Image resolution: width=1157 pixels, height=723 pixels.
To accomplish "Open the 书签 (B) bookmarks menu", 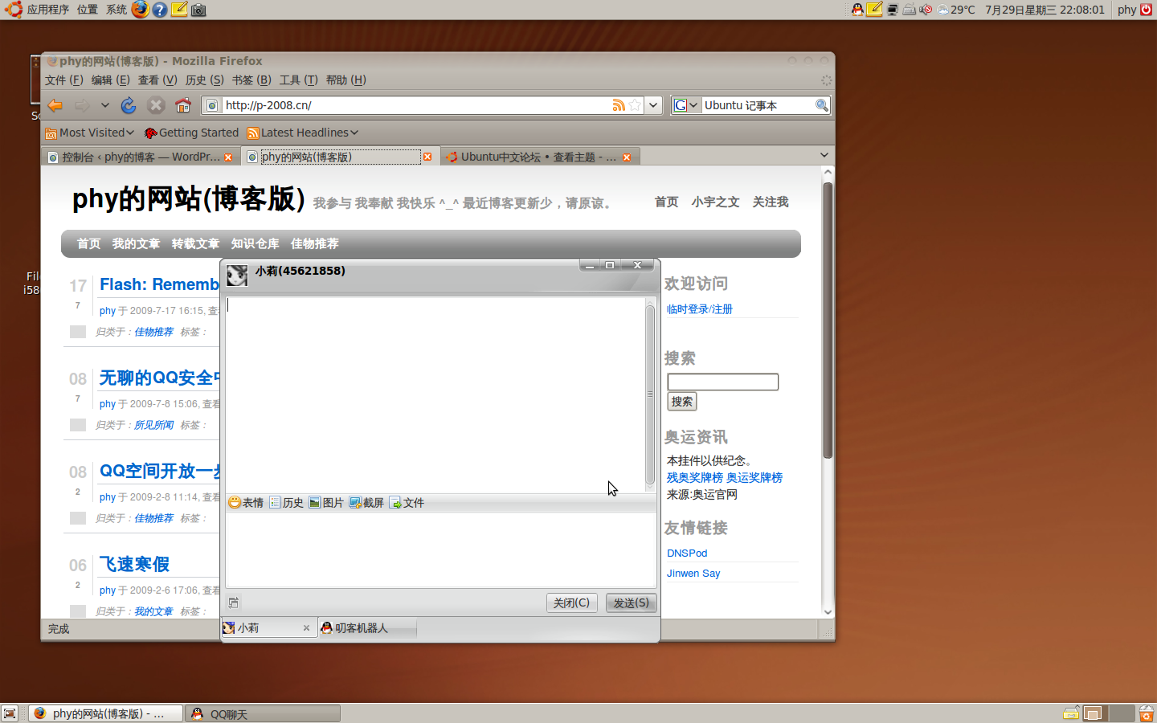I will coord(251,80).
